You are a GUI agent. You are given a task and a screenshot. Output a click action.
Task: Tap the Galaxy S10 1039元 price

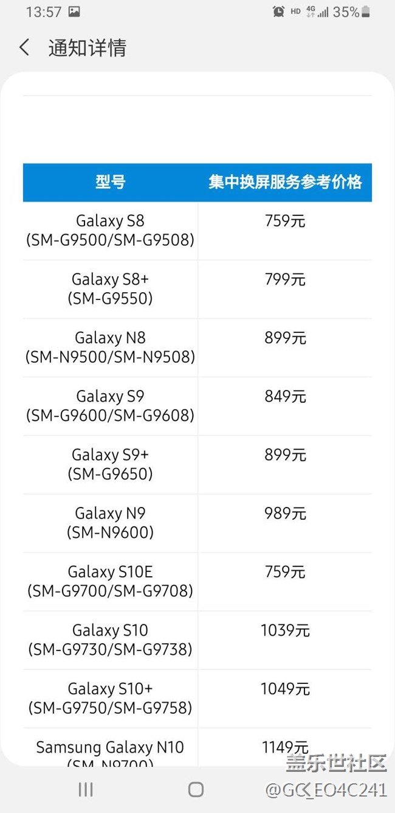pos(285,630)
